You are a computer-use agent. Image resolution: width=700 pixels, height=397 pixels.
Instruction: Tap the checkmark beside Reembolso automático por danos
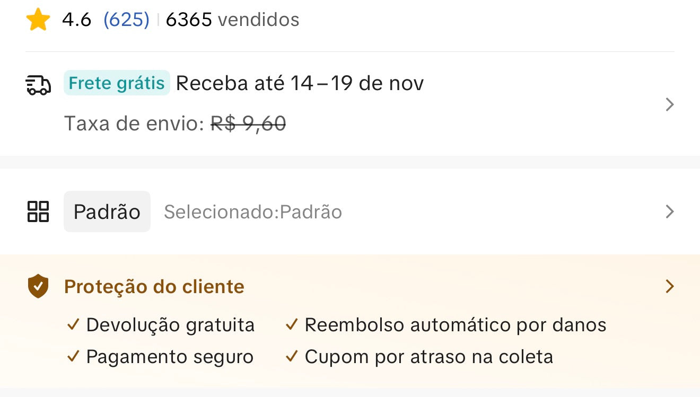point(292,324)
